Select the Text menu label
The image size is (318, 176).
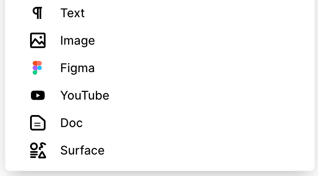pyautogui.click(x=72, y=13)
